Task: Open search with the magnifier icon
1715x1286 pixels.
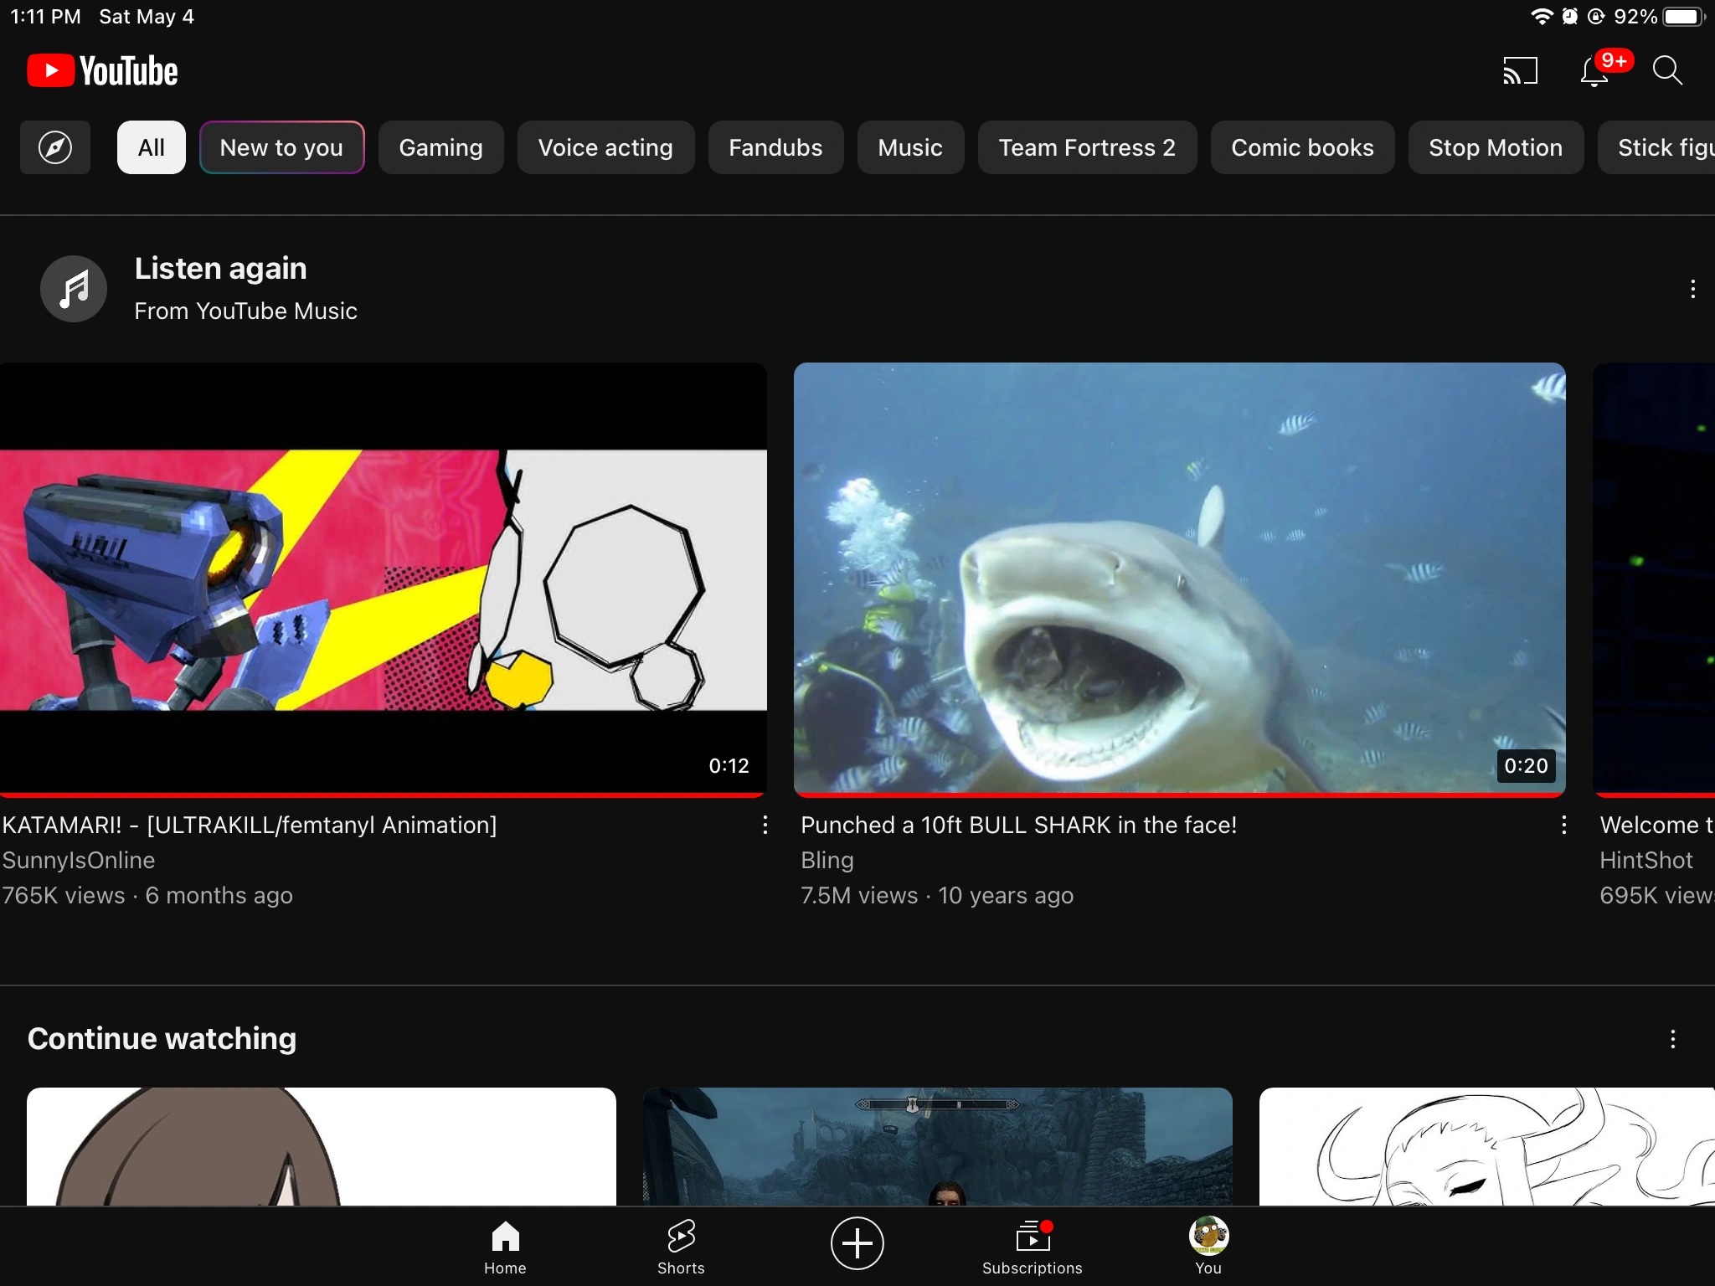Action: tap(1666, 71)
